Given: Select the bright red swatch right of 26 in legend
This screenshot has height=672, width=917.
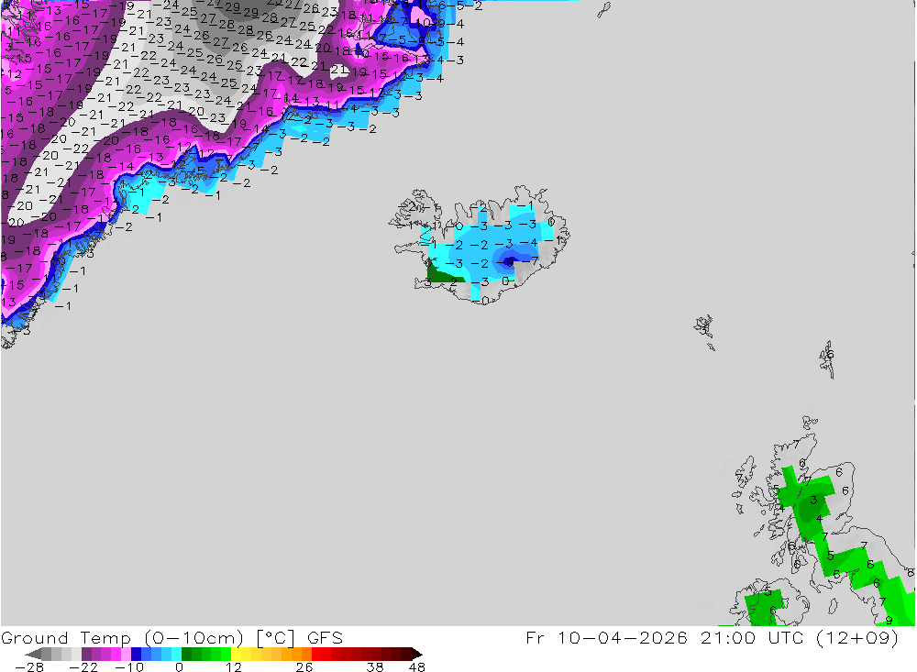Looking at the screenshot, I should [316, 655].
